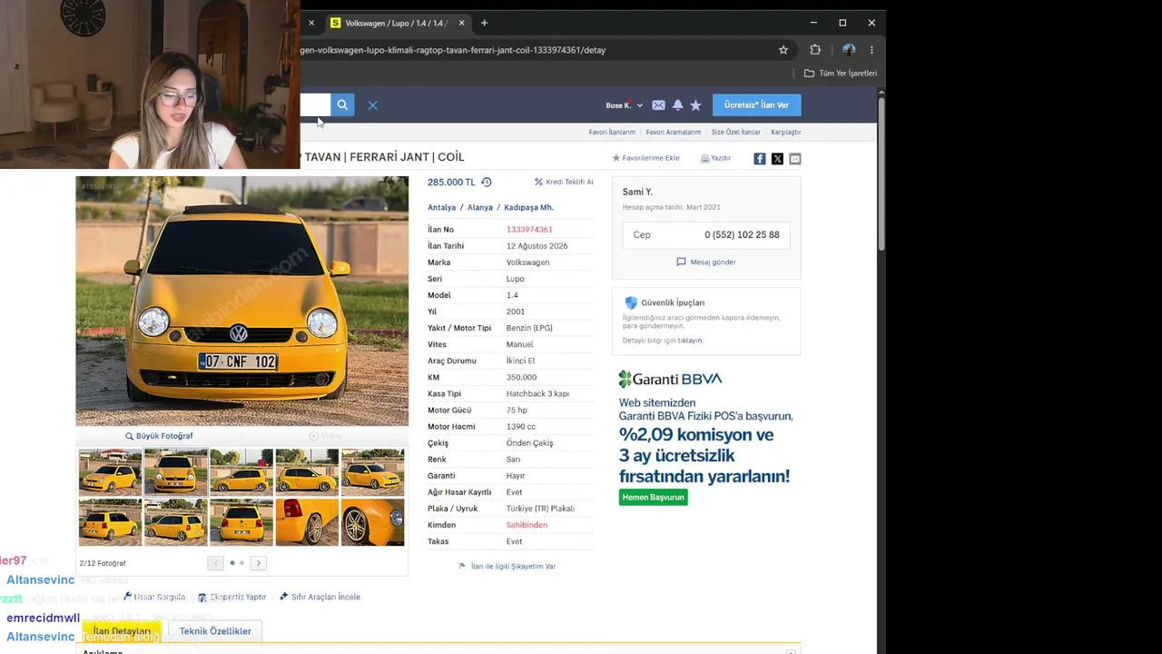
Task: Open a new browser tab with the plus
Action: pyautogui.click(x=484, y=23)
